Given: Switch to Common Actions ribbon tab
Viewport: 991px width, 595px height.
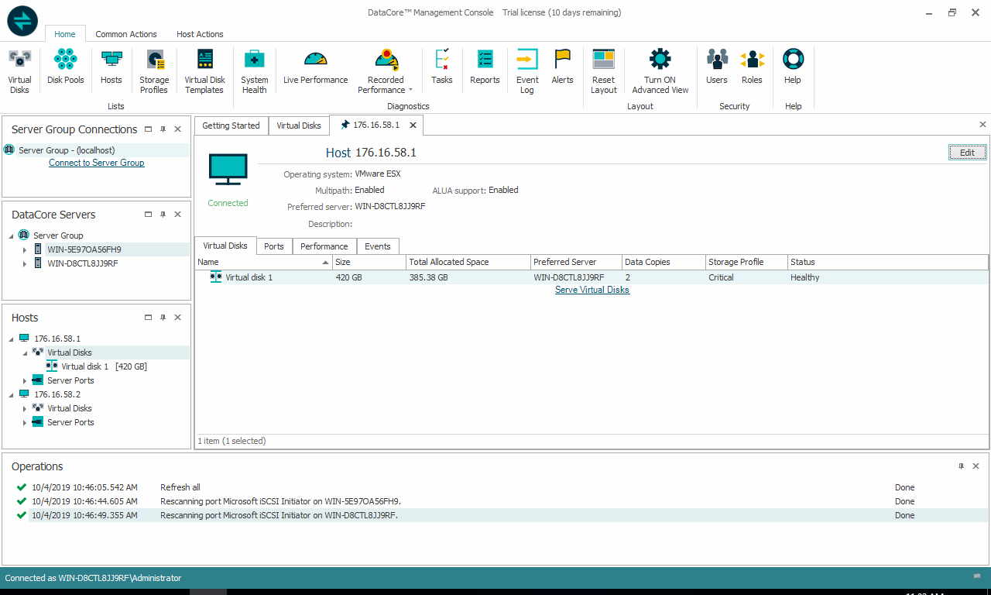Looking at the screenshot, I should (x=126, y=34).
